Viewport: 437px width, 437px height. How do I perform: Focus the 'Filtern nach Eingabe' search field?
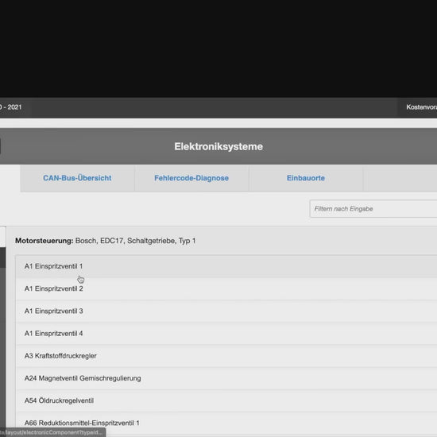(373, 209)
